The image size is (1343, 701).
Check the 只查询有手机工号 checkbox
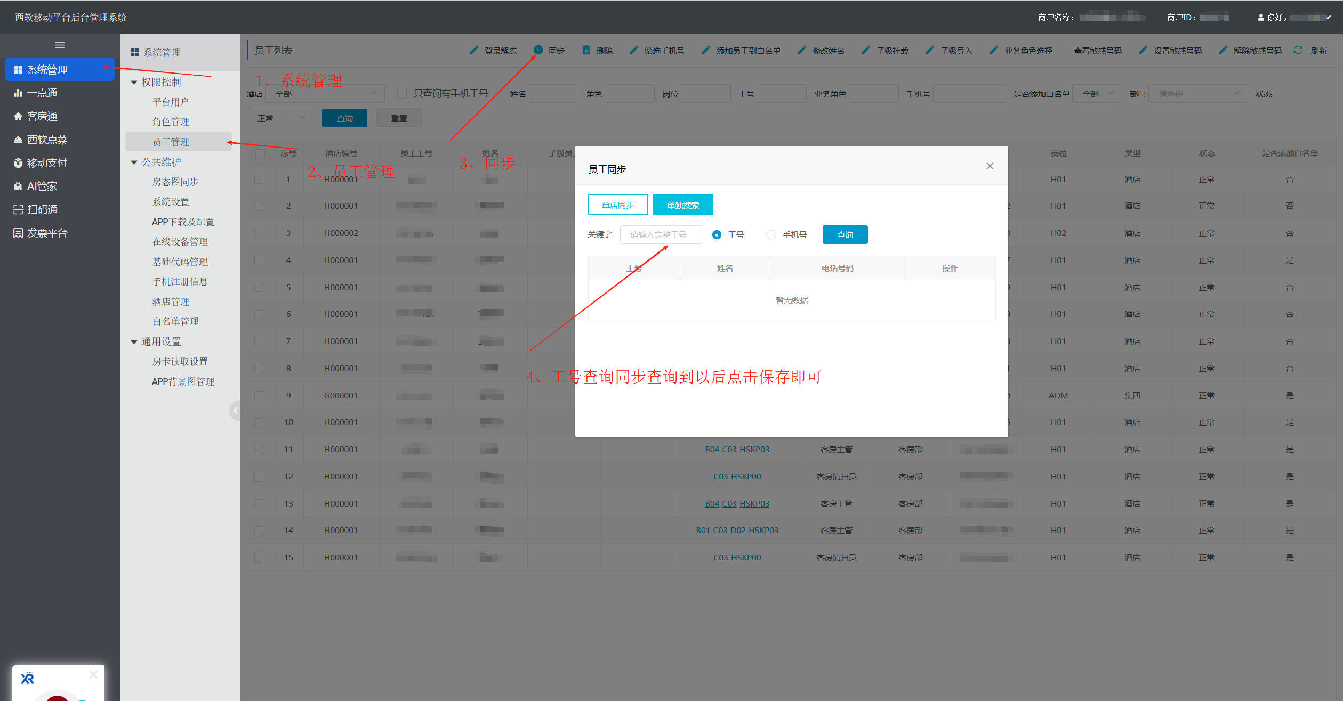click(x=402, y=94)
